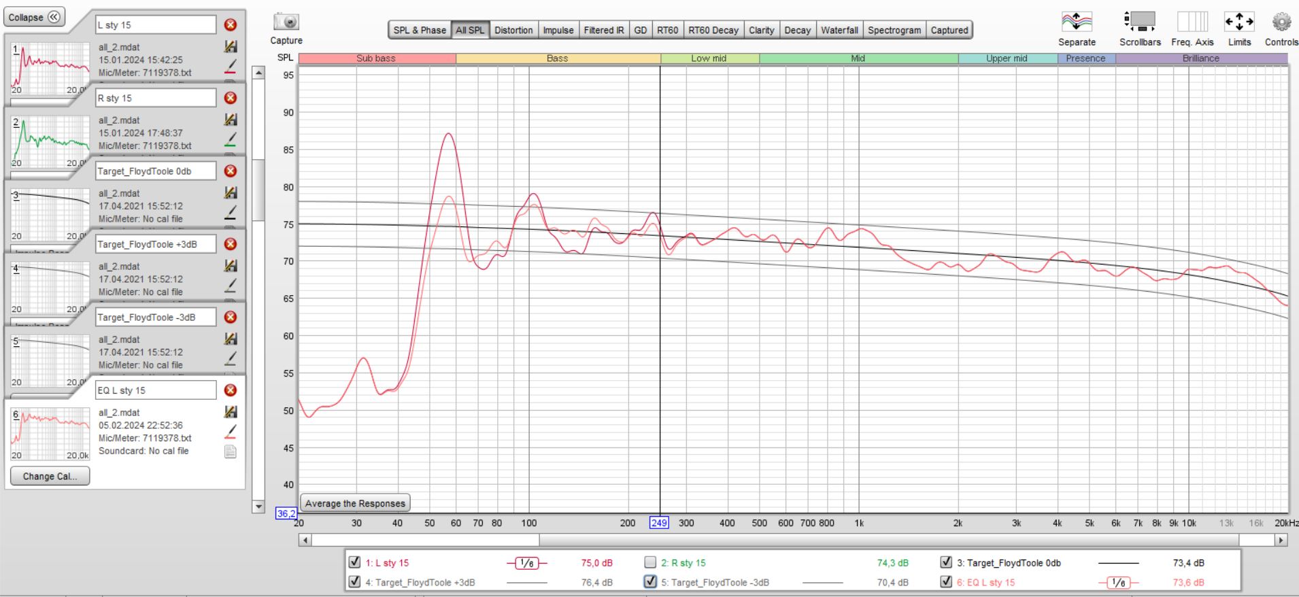1299x597 pixels.
Task: Switch to Waterfall tab
Action: click(x=839, y=30)
